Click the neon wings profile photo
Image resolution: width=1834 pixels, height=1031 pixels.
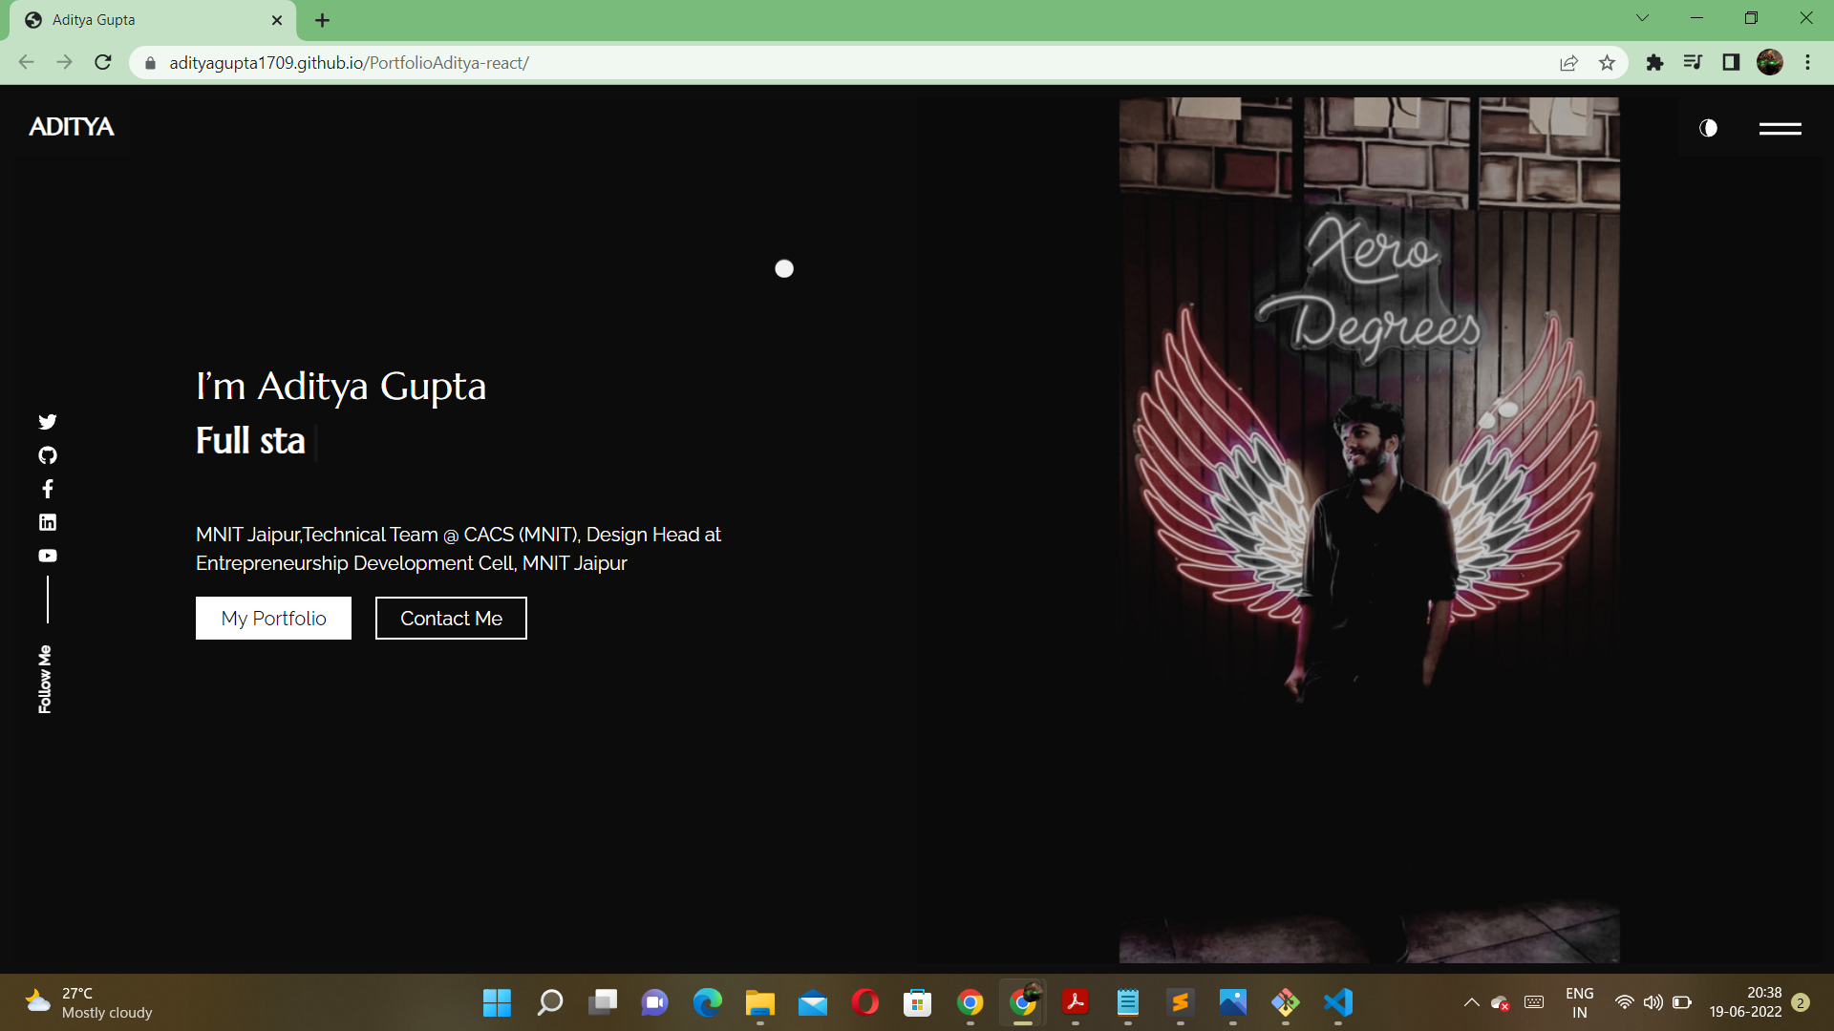[1369, 530]
